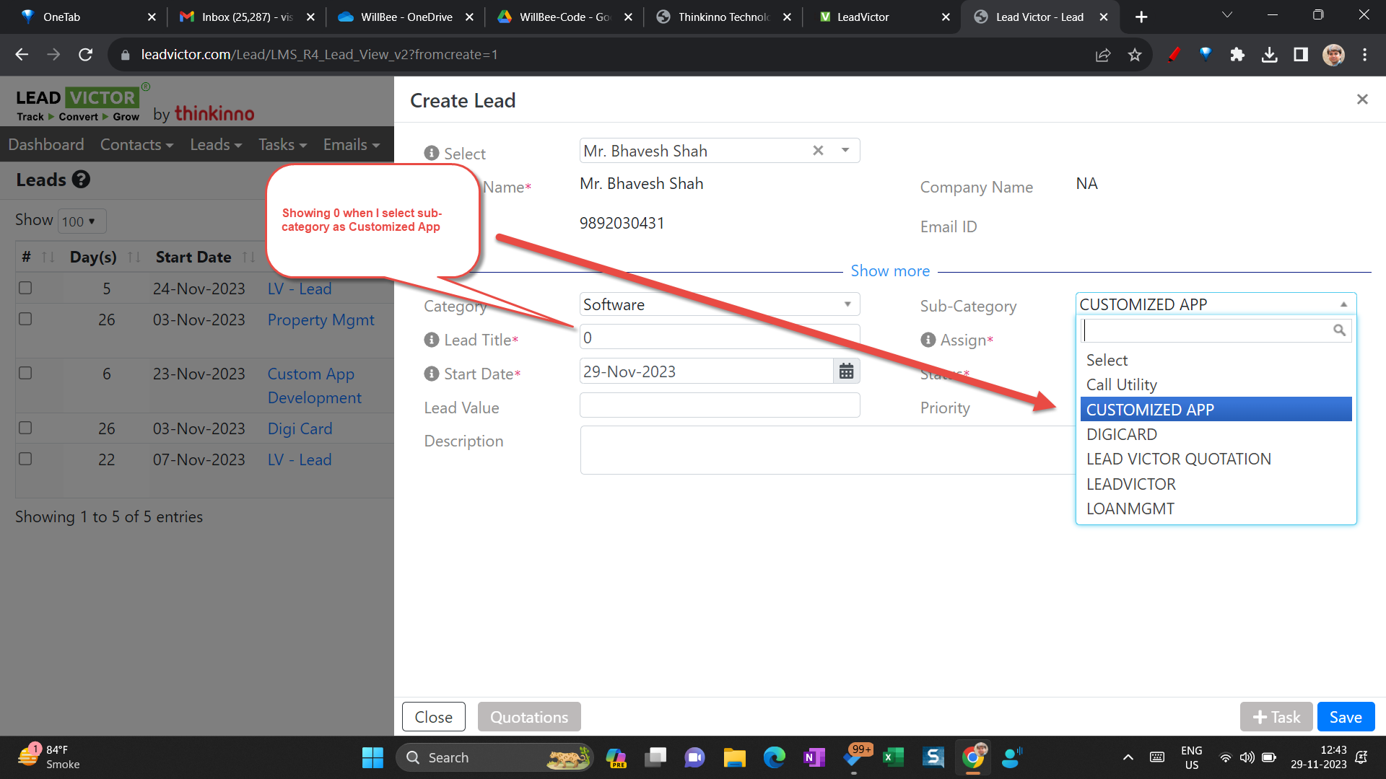The image size is (1386, 779).
Task: Open the Property Mgmt lead link
Action: coord(321,320)
